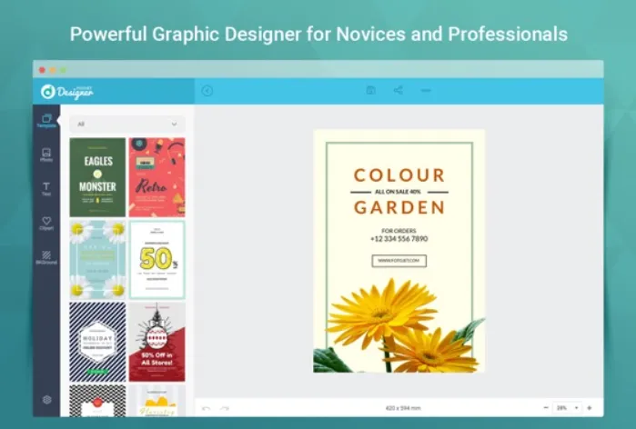
Task: Select the Text tool in the sidebar
Action: coord(46,189)
